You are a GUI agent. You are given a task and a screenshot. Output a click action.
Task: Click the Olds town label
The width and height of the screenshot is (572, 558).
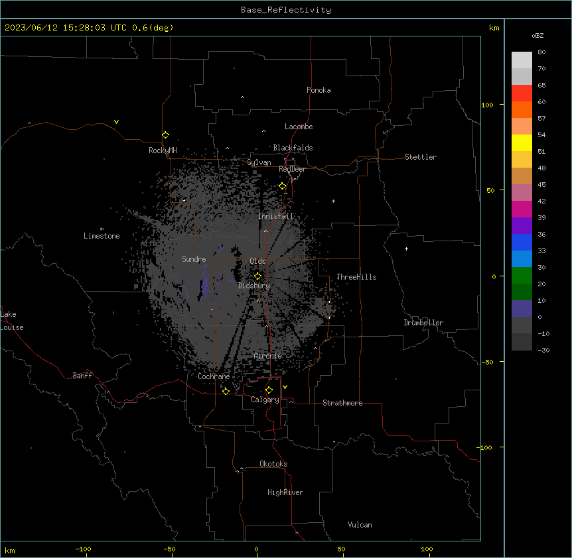pos(257,261)
